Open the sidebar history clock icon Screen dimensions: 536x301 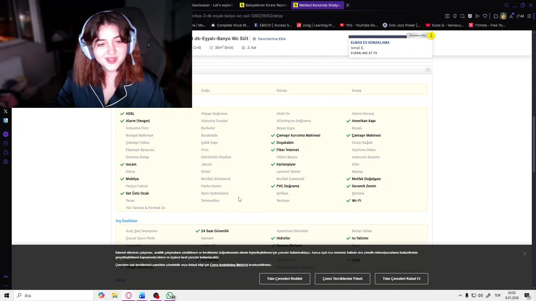[5, 143]
